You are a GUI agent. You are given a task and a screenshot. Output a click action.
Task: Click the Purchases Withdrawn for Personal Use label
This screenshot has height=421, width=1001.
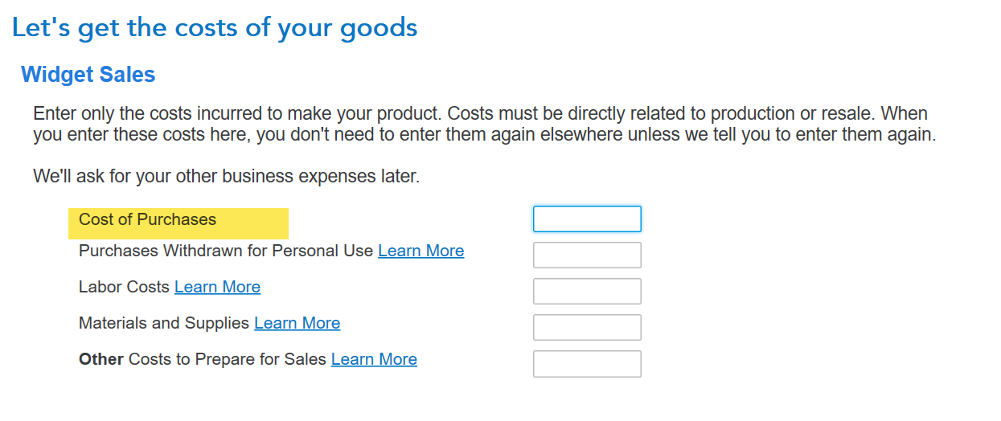226,251
